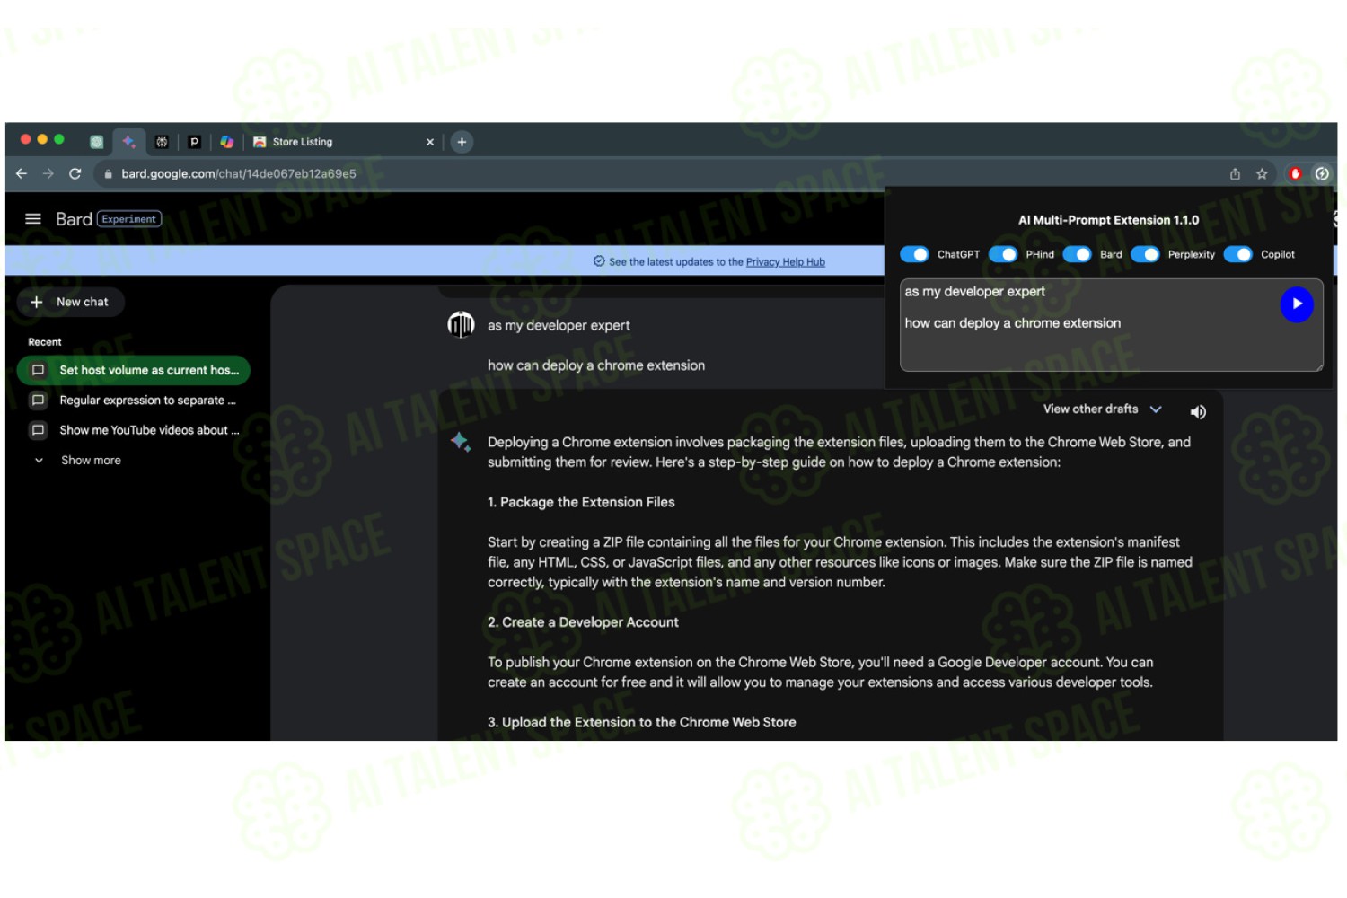1347x898 pixels.
Task: Open the red hand ad-blocker extension
Action: coord(1295,174)
